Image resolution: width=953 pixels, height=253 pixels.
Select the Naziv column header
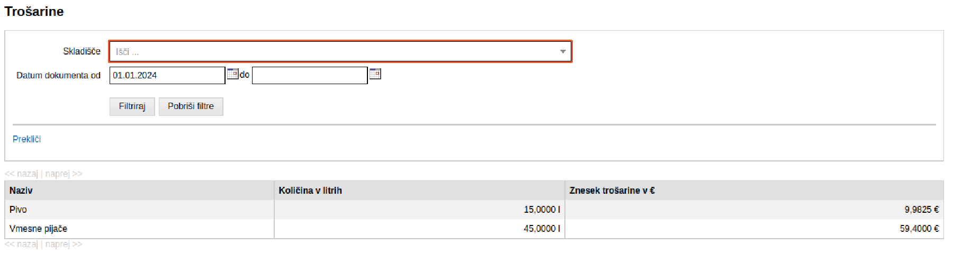coord(21,191)
